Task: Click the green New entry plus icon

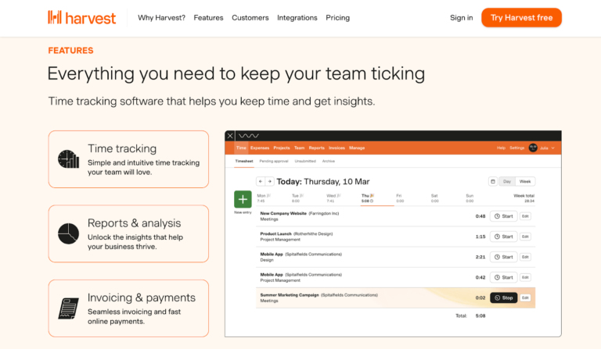Action: pos(243,199)
